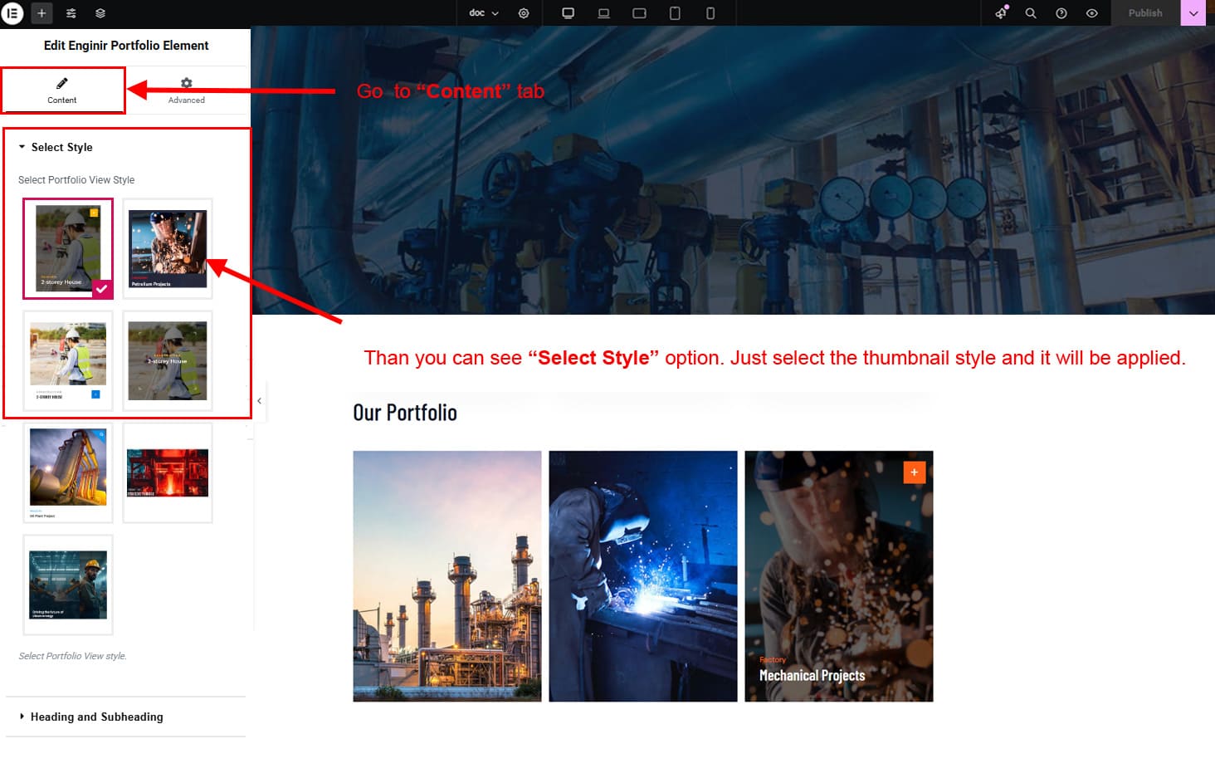Switch to desktop responsive view
The image size is (1215, 783).
(x=568, y=13)
